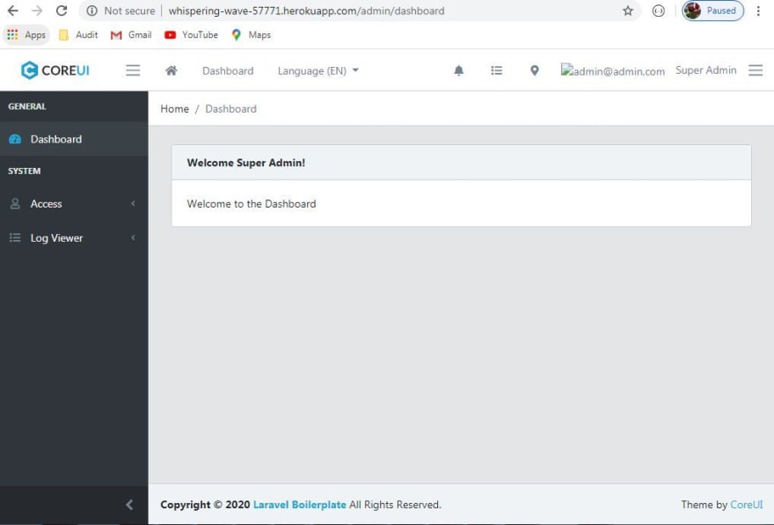The height and width of the screenshot is (525, 774).
Task: Click the SYSTEM sidebar heading
Action: 25,171
